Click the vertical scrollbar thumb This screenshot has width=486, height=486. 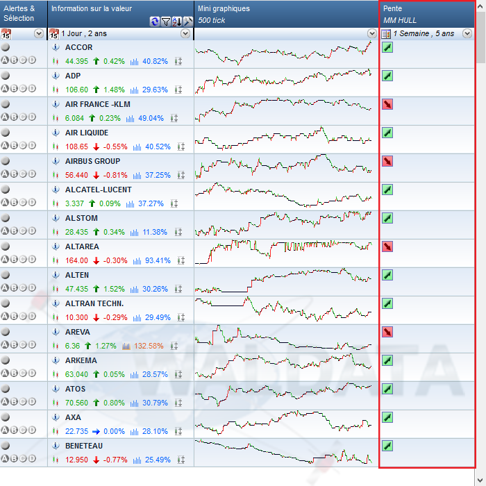[x=481, y=37]
